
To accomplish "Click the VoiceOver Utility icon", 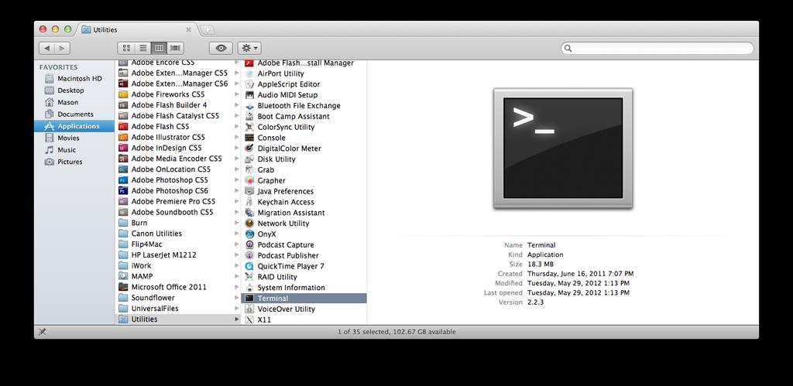I will pos(249,309).
